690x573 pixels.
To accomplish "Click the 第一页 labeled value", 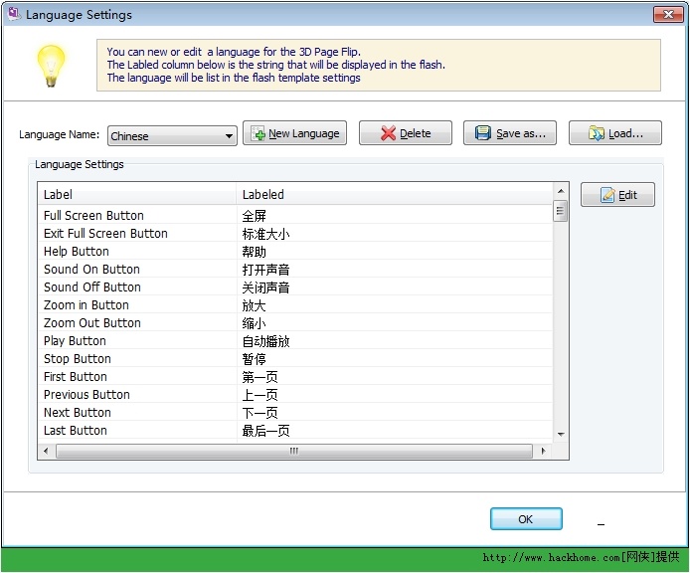I will (260, 377).
